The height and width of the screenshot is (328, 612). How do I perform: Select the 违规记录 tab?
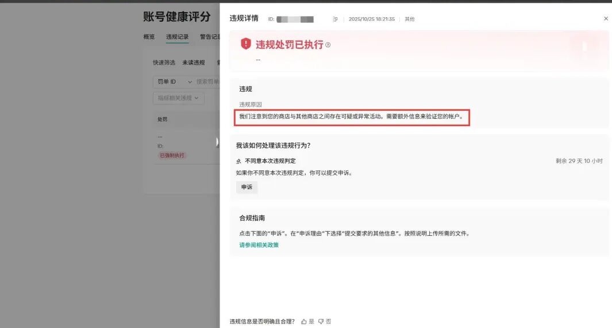coord(177,37)
